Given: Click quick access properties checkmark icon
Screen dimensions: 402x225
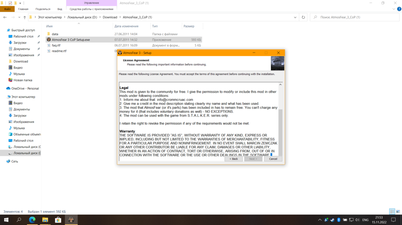Looking at the screenshot, I should [x=10, y=3].
